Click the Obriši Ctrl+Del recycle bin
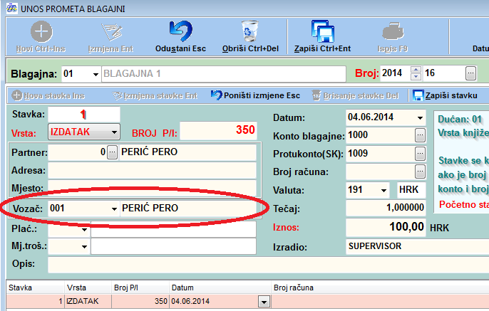 (x=250, y=31)
